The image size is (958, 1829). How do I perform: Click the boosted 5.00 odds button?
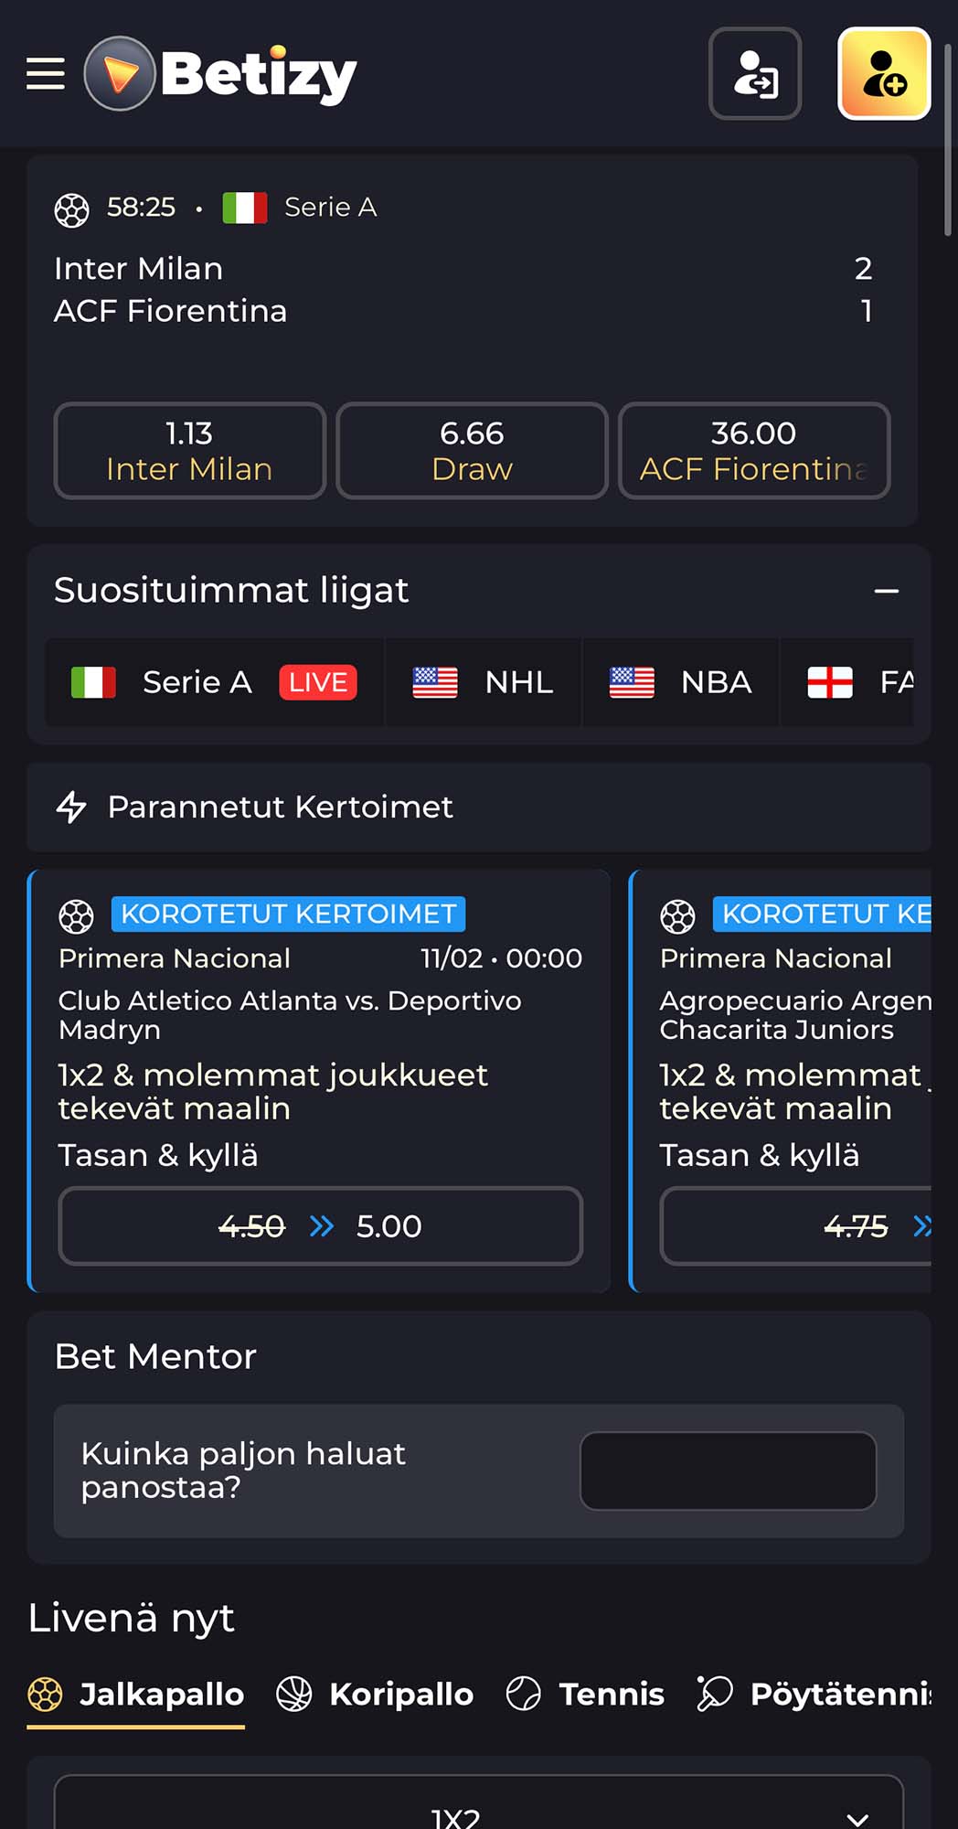[x=320, y=1226]
